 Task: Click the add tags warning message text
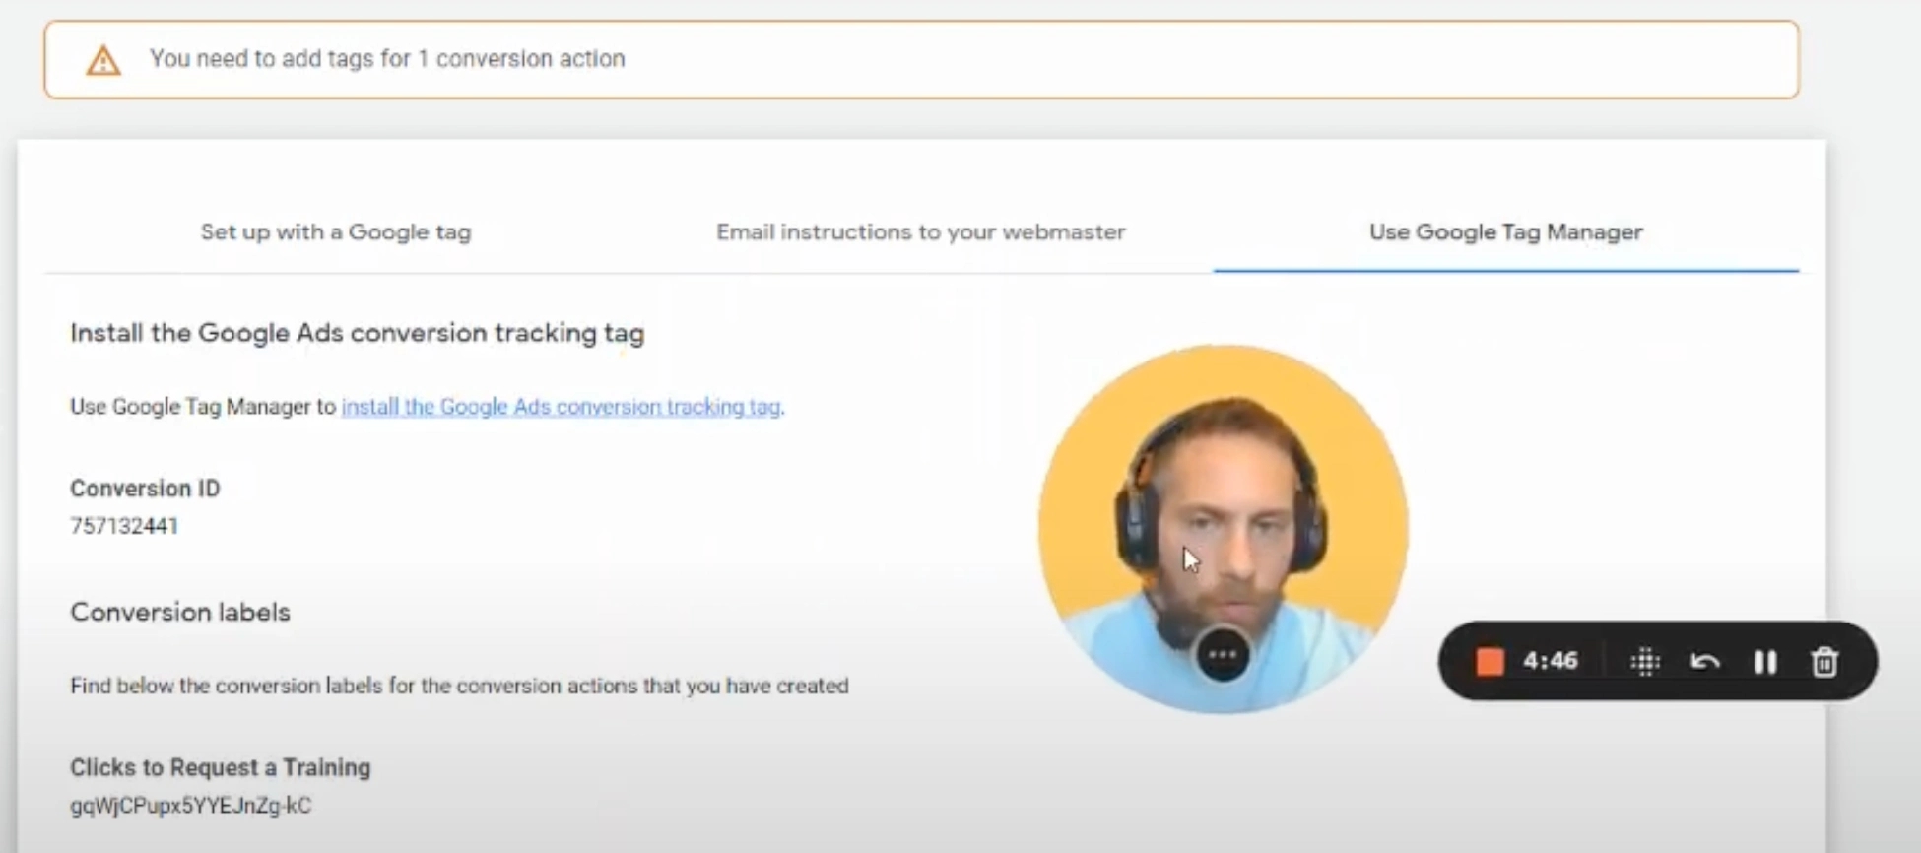point(387,59)
